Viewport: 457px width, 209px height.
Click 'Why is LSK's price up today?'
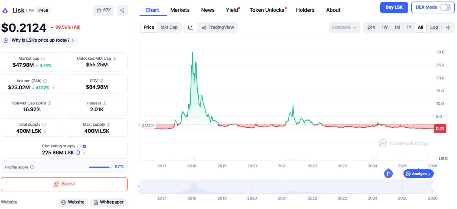coord(40,40)
